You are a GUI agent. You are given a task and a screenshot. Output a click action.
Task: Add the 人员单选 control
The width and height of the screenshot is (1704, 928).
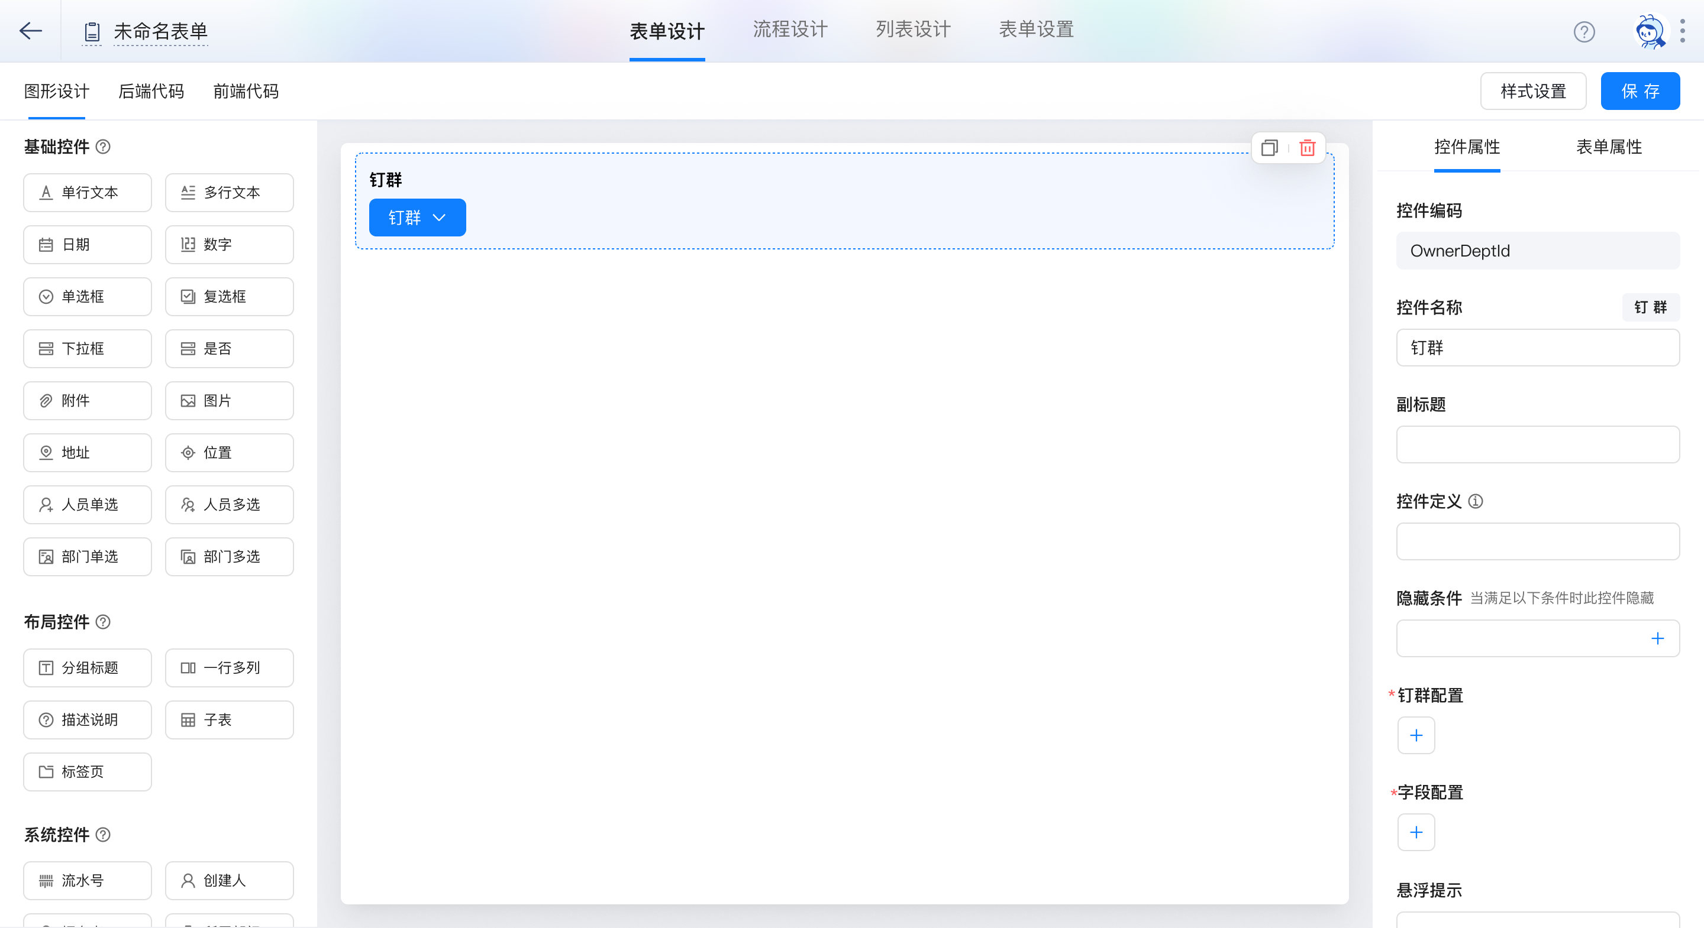pyautogui.click(x=88, y=504)
